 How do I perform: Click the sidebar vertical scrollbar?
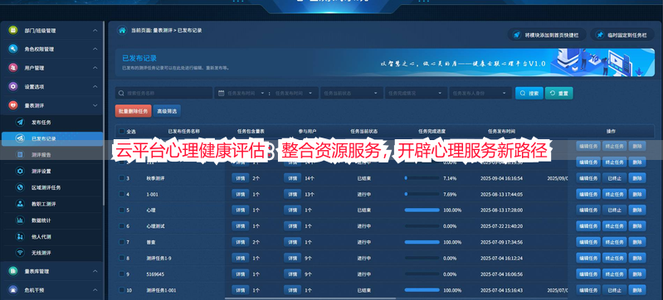click(104, 114)
